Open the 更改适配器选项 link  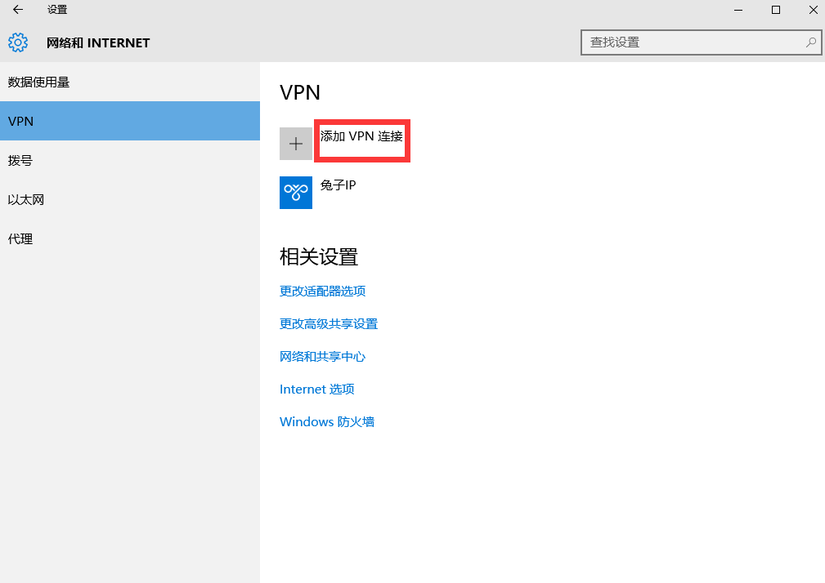tap(322, 291)
